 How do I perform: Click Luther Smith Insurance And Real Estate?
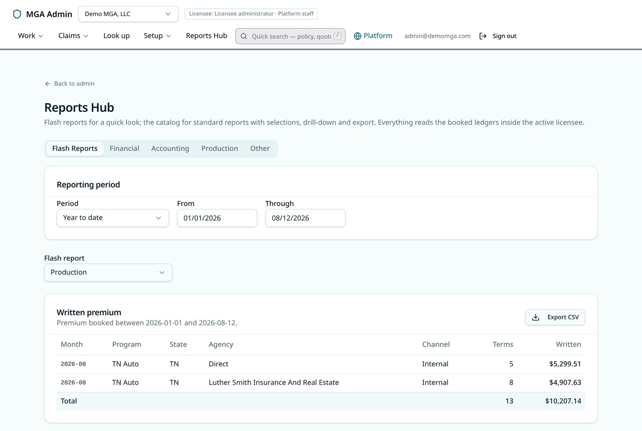pyautogui.click(x=274, y=383)
